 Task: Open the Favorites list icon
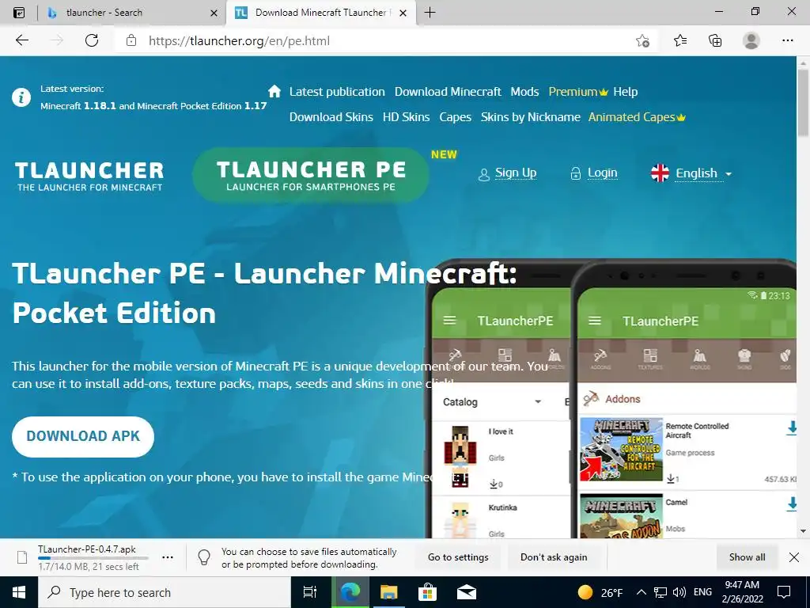point(680,40)
